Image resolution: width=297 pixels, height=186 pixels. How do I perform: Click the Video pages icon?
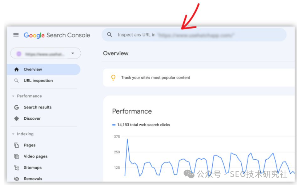click(16, 156)
